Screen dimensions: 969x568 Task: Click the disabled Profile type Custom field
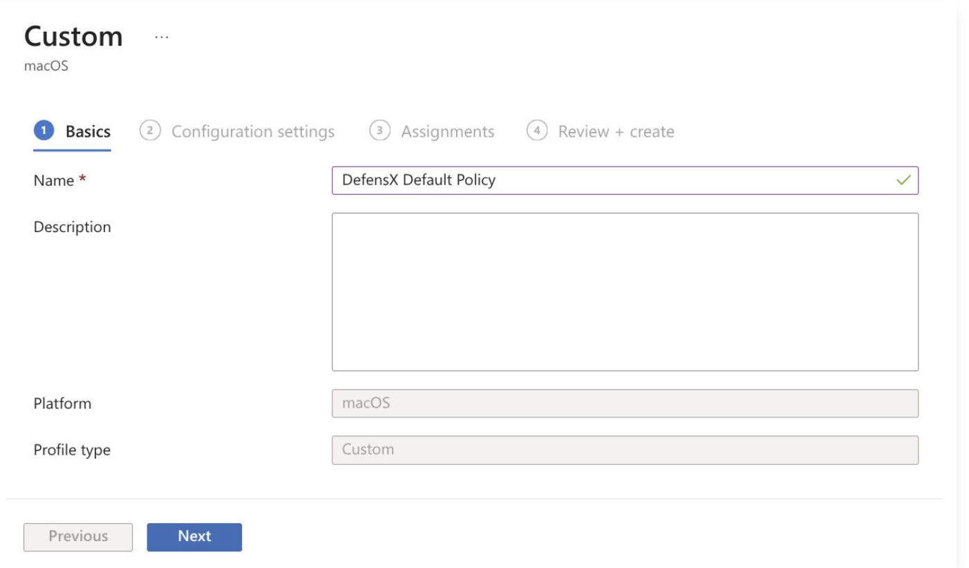click(x=625, y=450)
